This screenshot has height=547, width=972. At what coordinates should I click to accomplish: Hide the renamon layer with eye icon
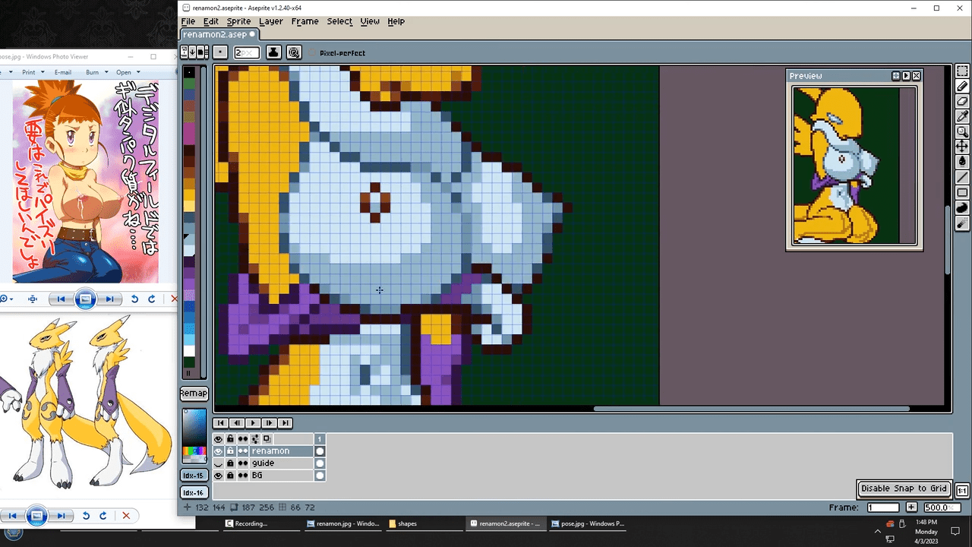[x=219, y=451]
